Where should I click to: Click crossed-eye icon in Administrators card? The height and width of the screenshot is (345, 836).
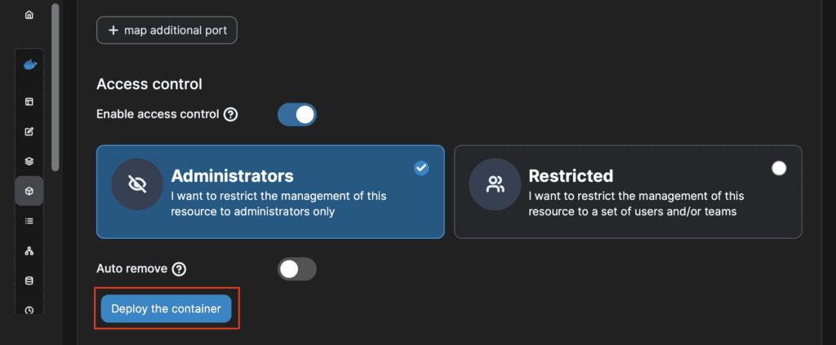pyautogui.click(x=136, y=184)
